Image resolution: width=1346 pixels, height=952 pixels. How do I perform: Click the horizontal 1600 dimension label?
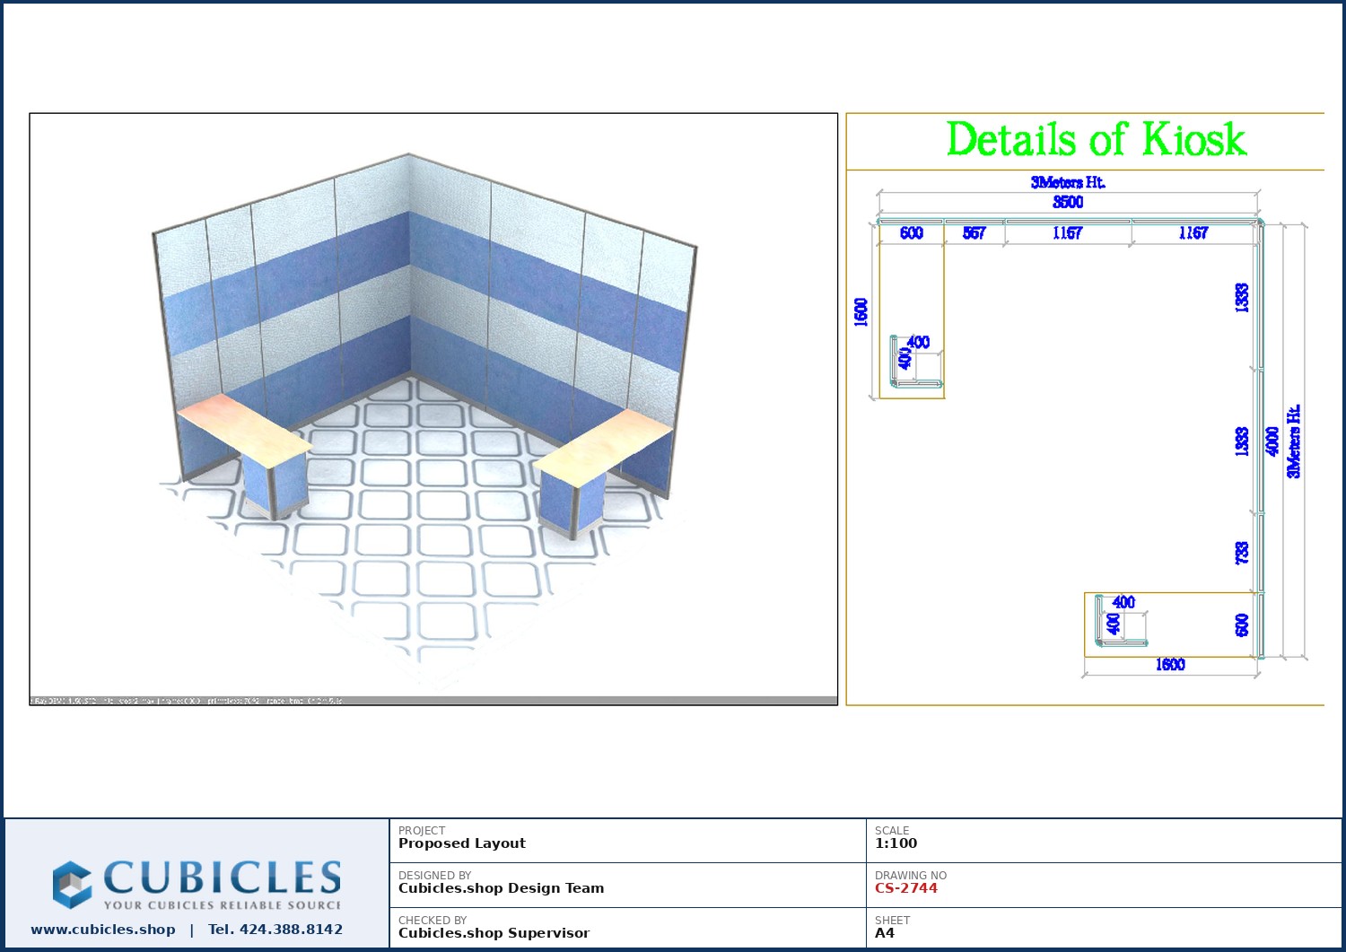pos(1170,665)
